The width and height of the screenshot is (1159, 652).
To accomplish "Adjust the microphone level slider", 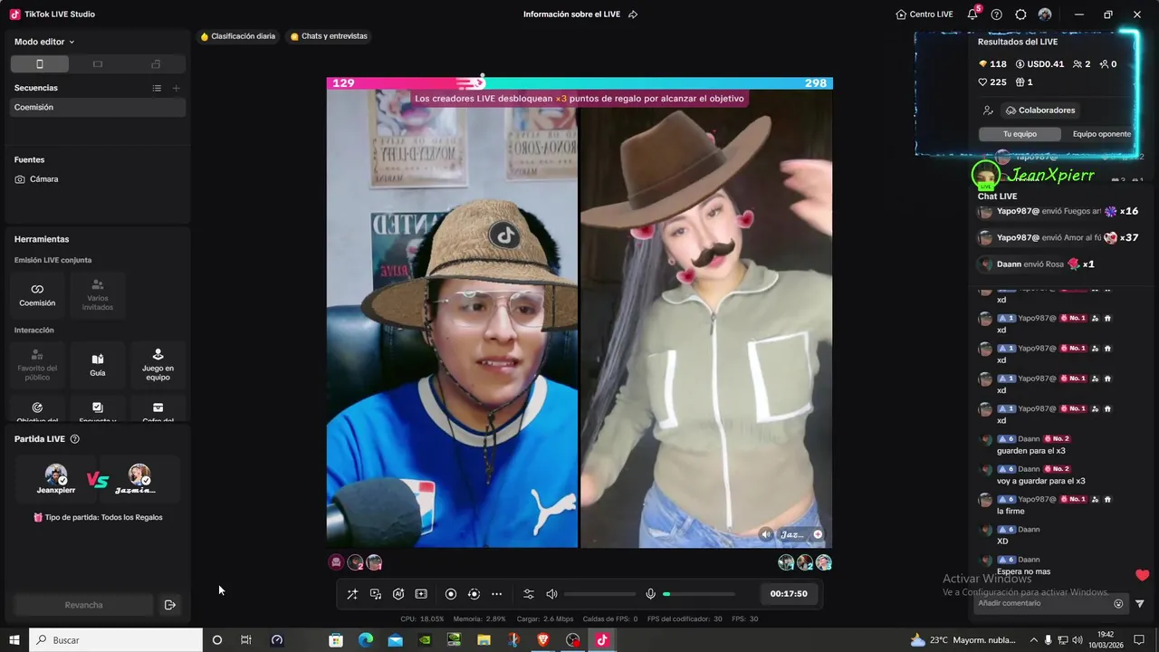I will pyautogui.click(x=698, y=594).
